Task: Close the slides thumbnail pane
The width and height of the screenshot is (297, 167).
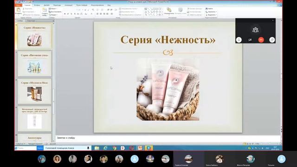Action: click(x=53, y=20)
